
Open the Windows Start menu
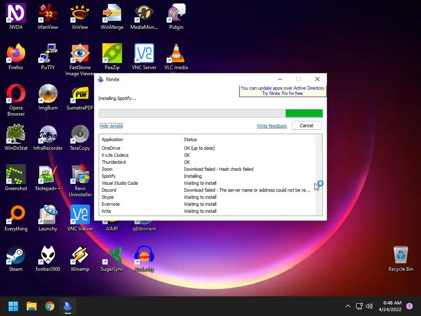tap(13, 306)
